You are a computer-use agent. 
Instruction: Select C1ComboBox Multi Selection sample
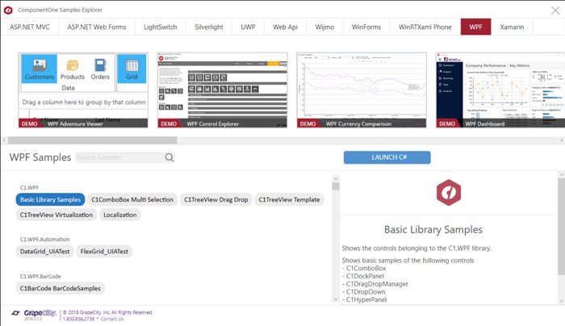pos(132,199)
